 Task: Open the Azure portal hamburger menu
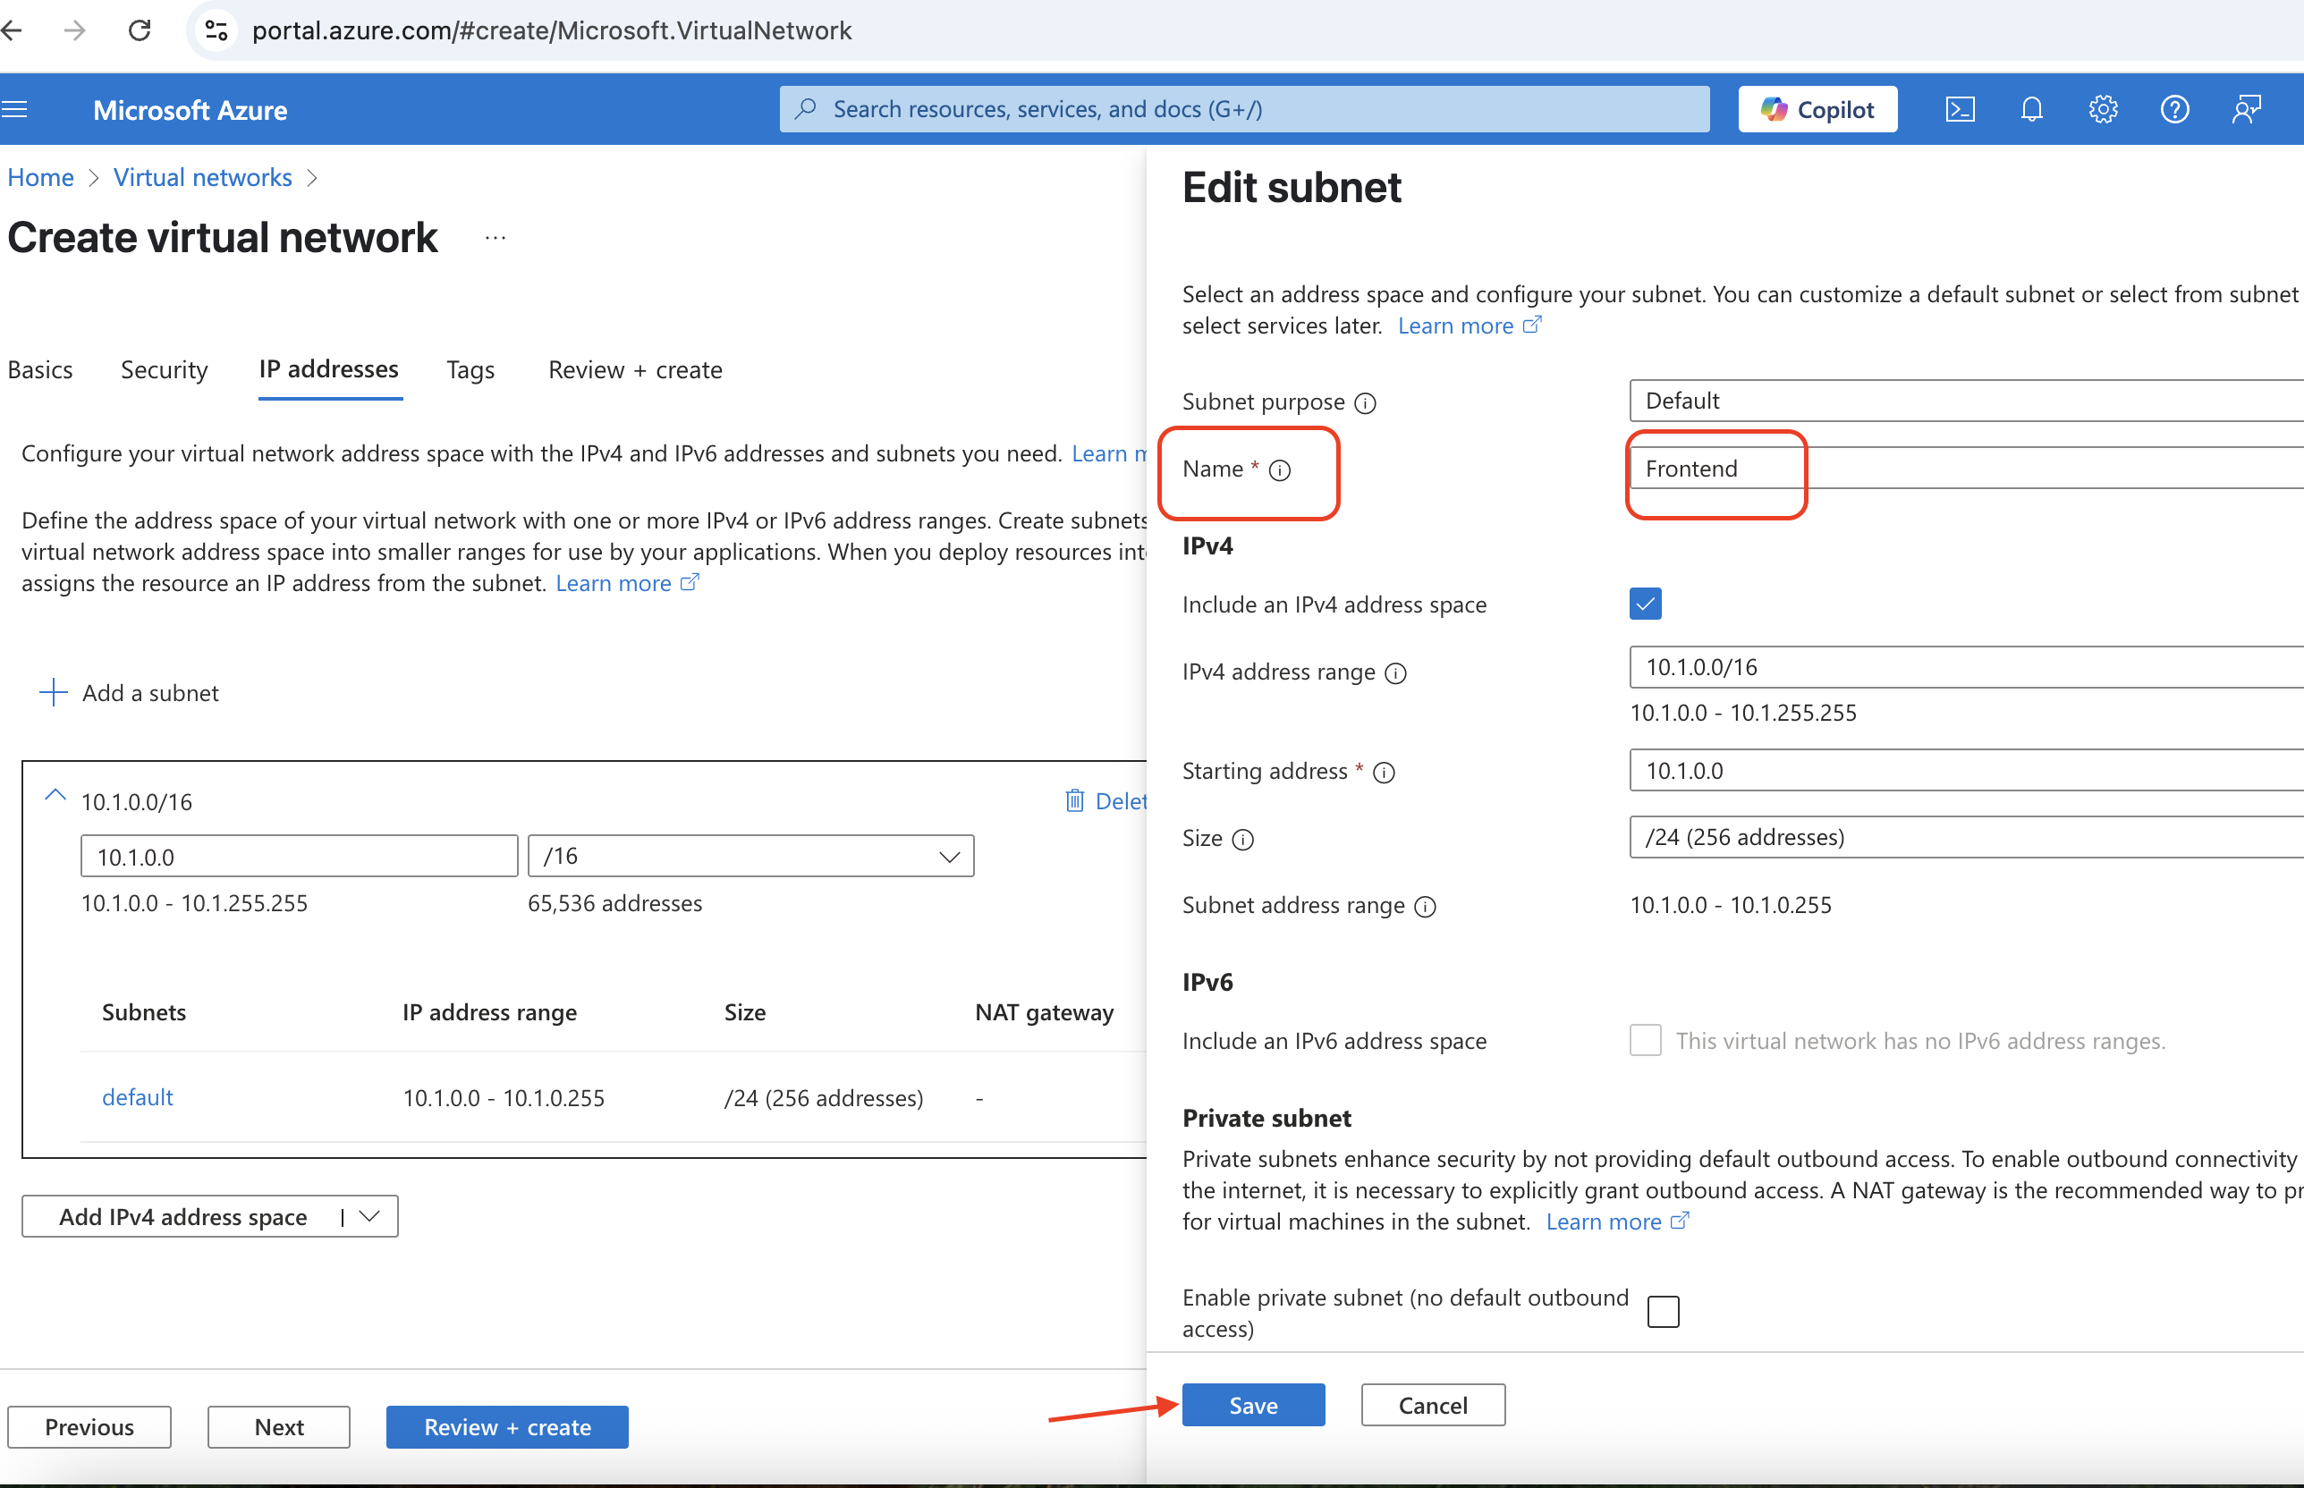[14, 109]
